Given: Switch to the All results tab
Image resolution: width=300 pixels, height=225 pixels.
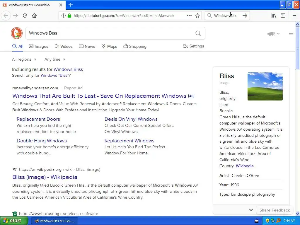Looking at the screenshot, I should (x=17, y=46).
